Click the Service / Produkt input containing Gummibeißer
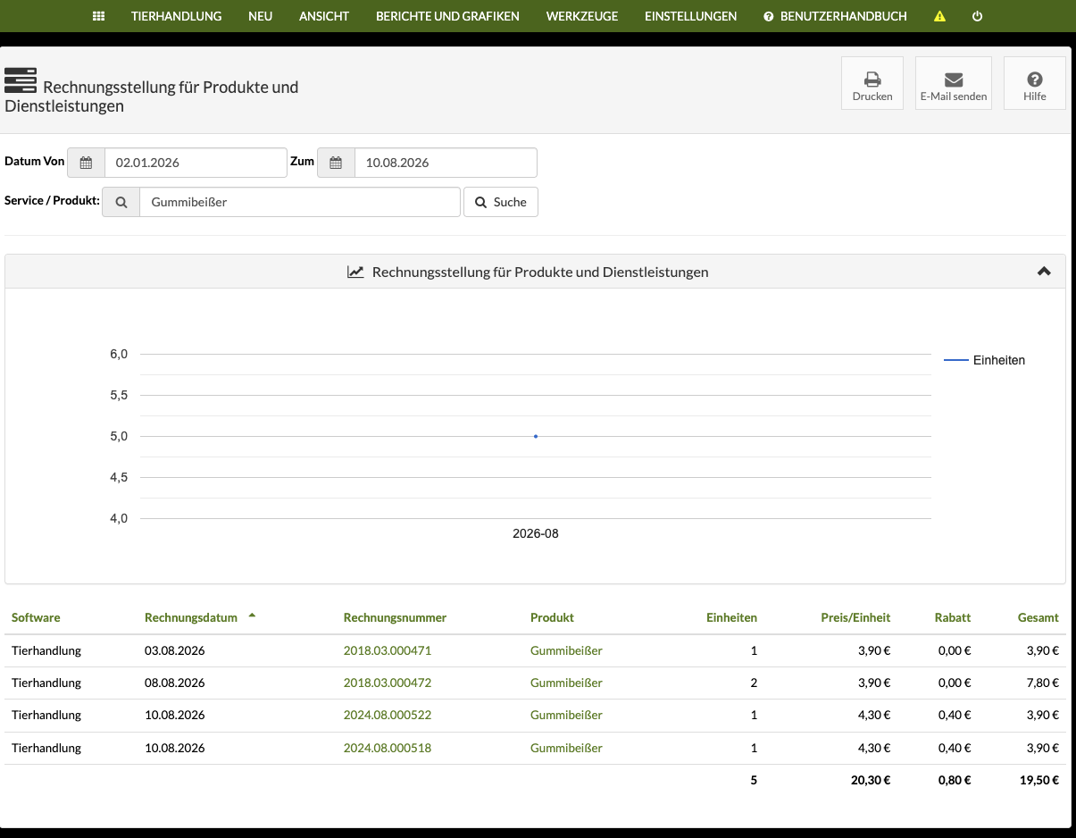 click(x=300, y=202)
